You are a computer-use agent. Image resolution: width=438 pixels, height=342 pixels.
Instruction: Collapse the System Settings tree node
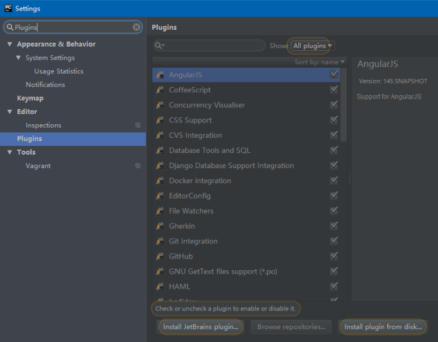[19, 58]
